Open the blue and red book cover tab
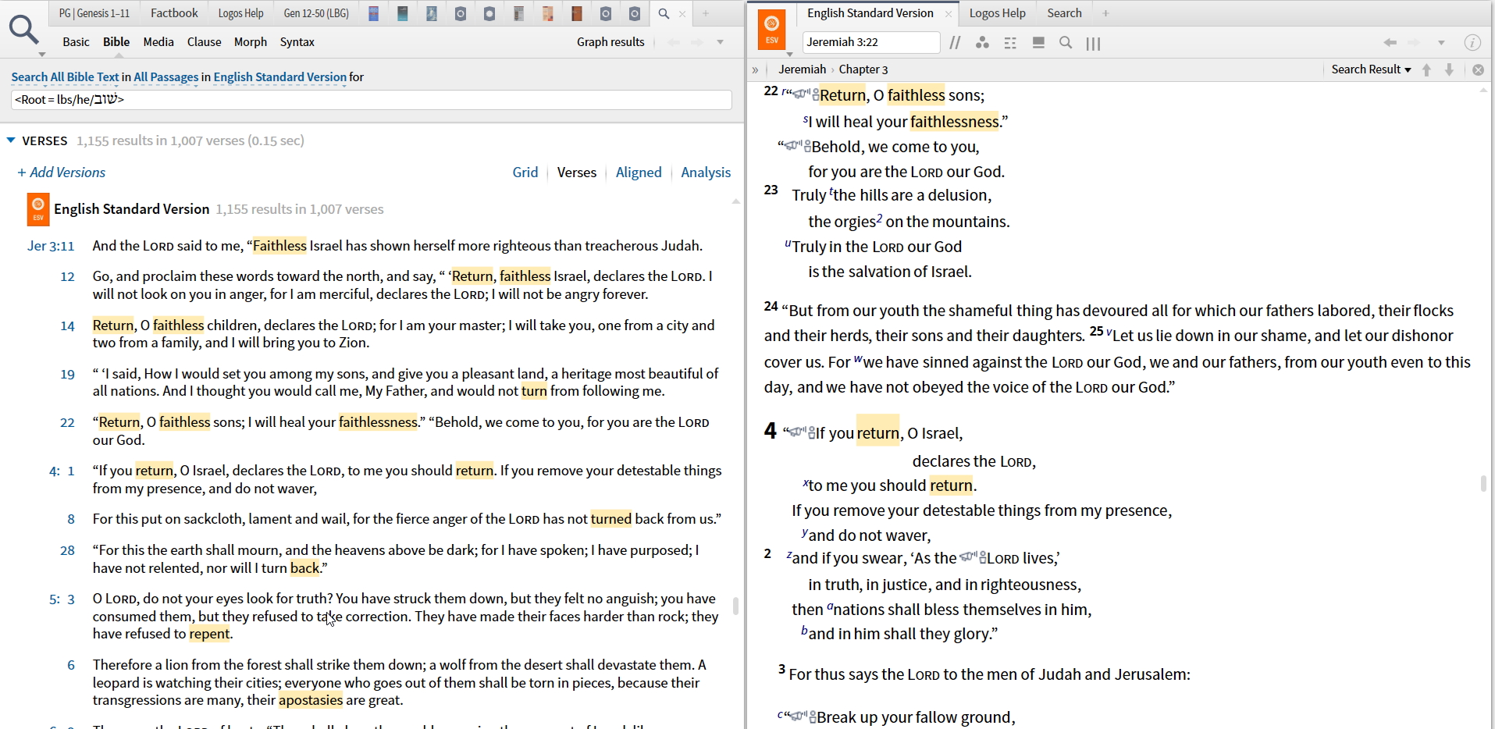 tap(374, 13)
